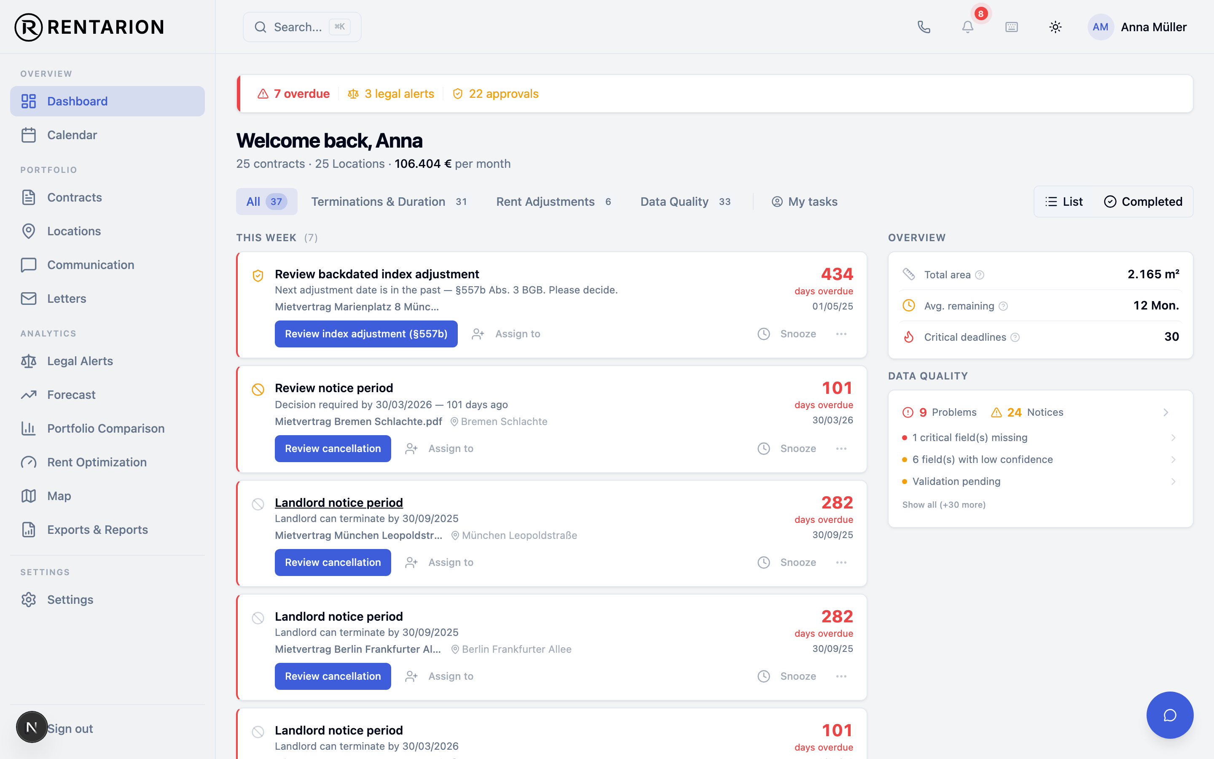This screenshot has height=759, width=1214.
Task: Click Assign to on Bremen Schlachte card
Action: 439,448
